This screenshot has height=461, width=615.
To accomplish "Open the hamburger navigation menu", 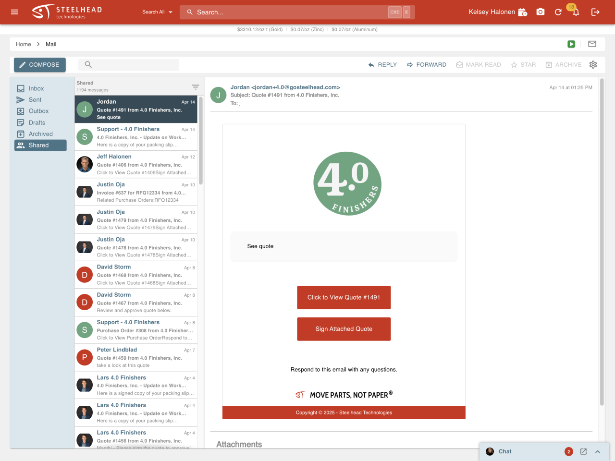I will pyautogui.click(x=14, y=12).
